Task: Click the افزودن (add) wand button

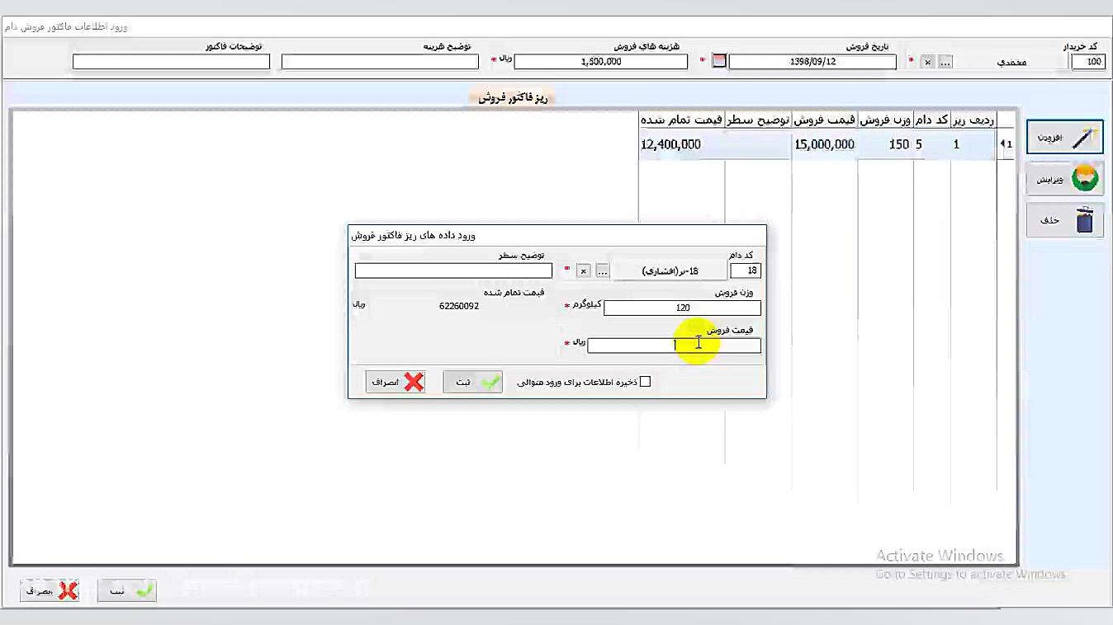Action: point(1065,137)
